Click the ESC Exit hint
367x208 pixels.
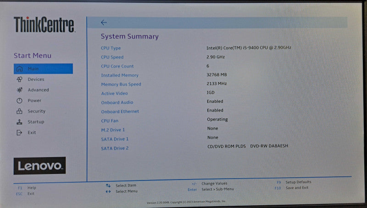25,194
